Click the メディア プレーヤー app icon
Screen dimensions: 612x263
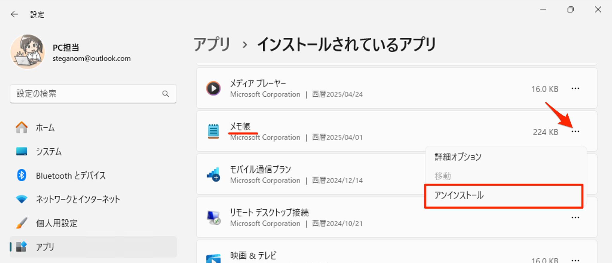click(x=213, y=88)
